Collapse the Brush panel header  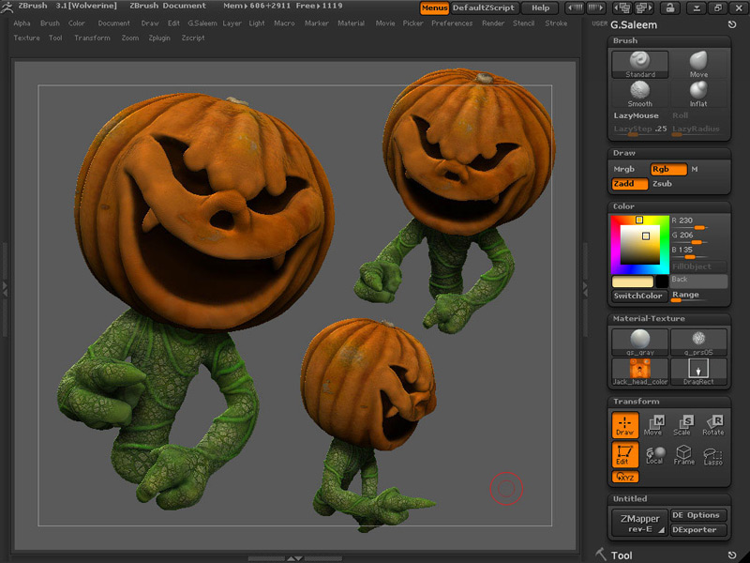coord(669,40)
